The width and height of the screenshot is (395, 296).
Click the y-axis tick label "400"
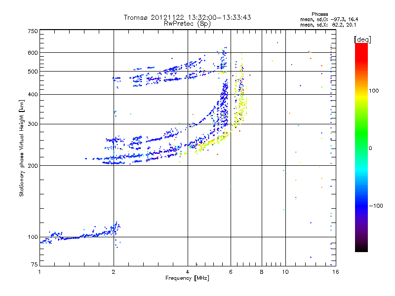(x=33, y=95)
